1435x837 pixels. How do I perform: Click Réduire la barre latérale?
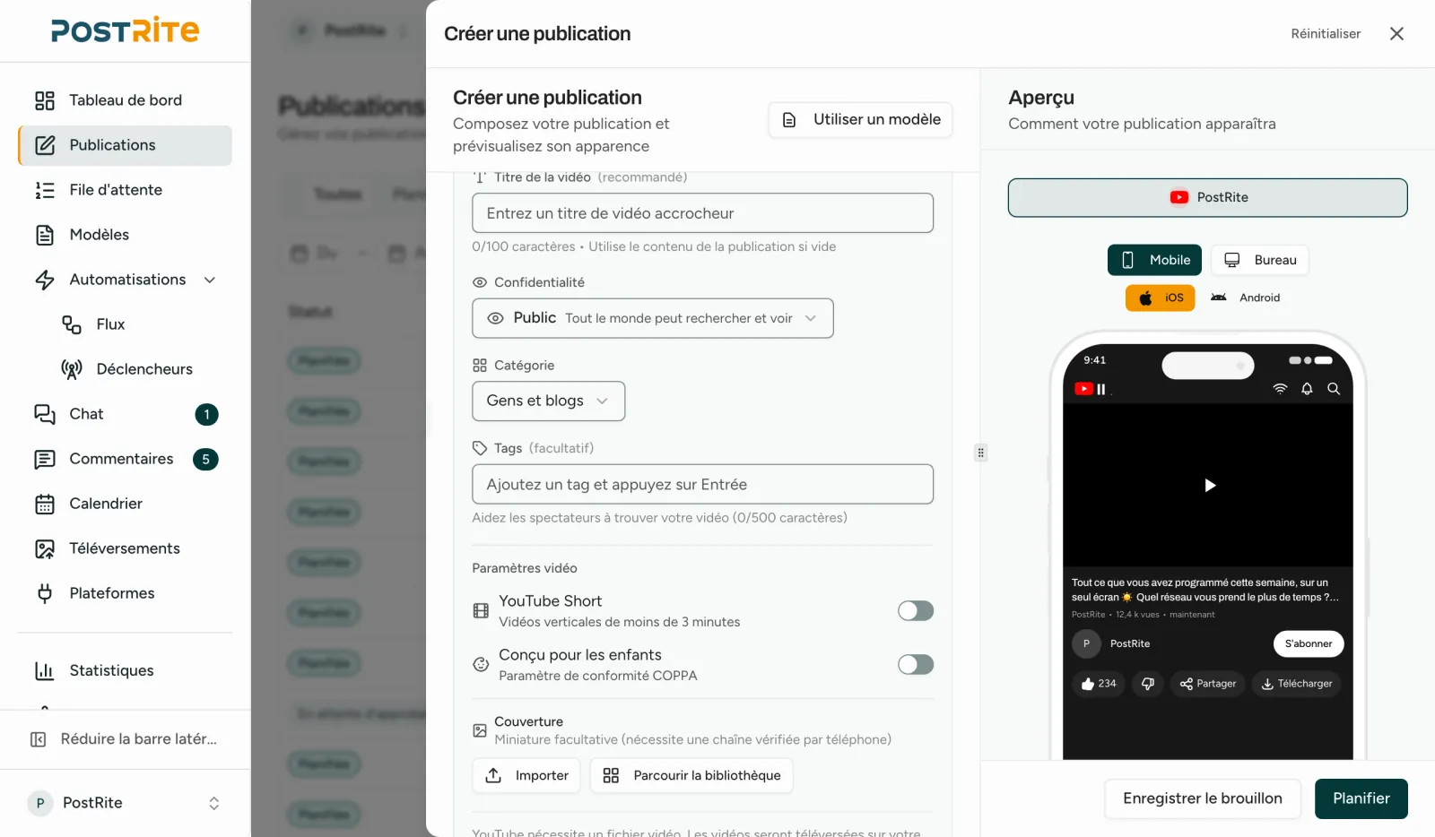(x=125, y=739)
